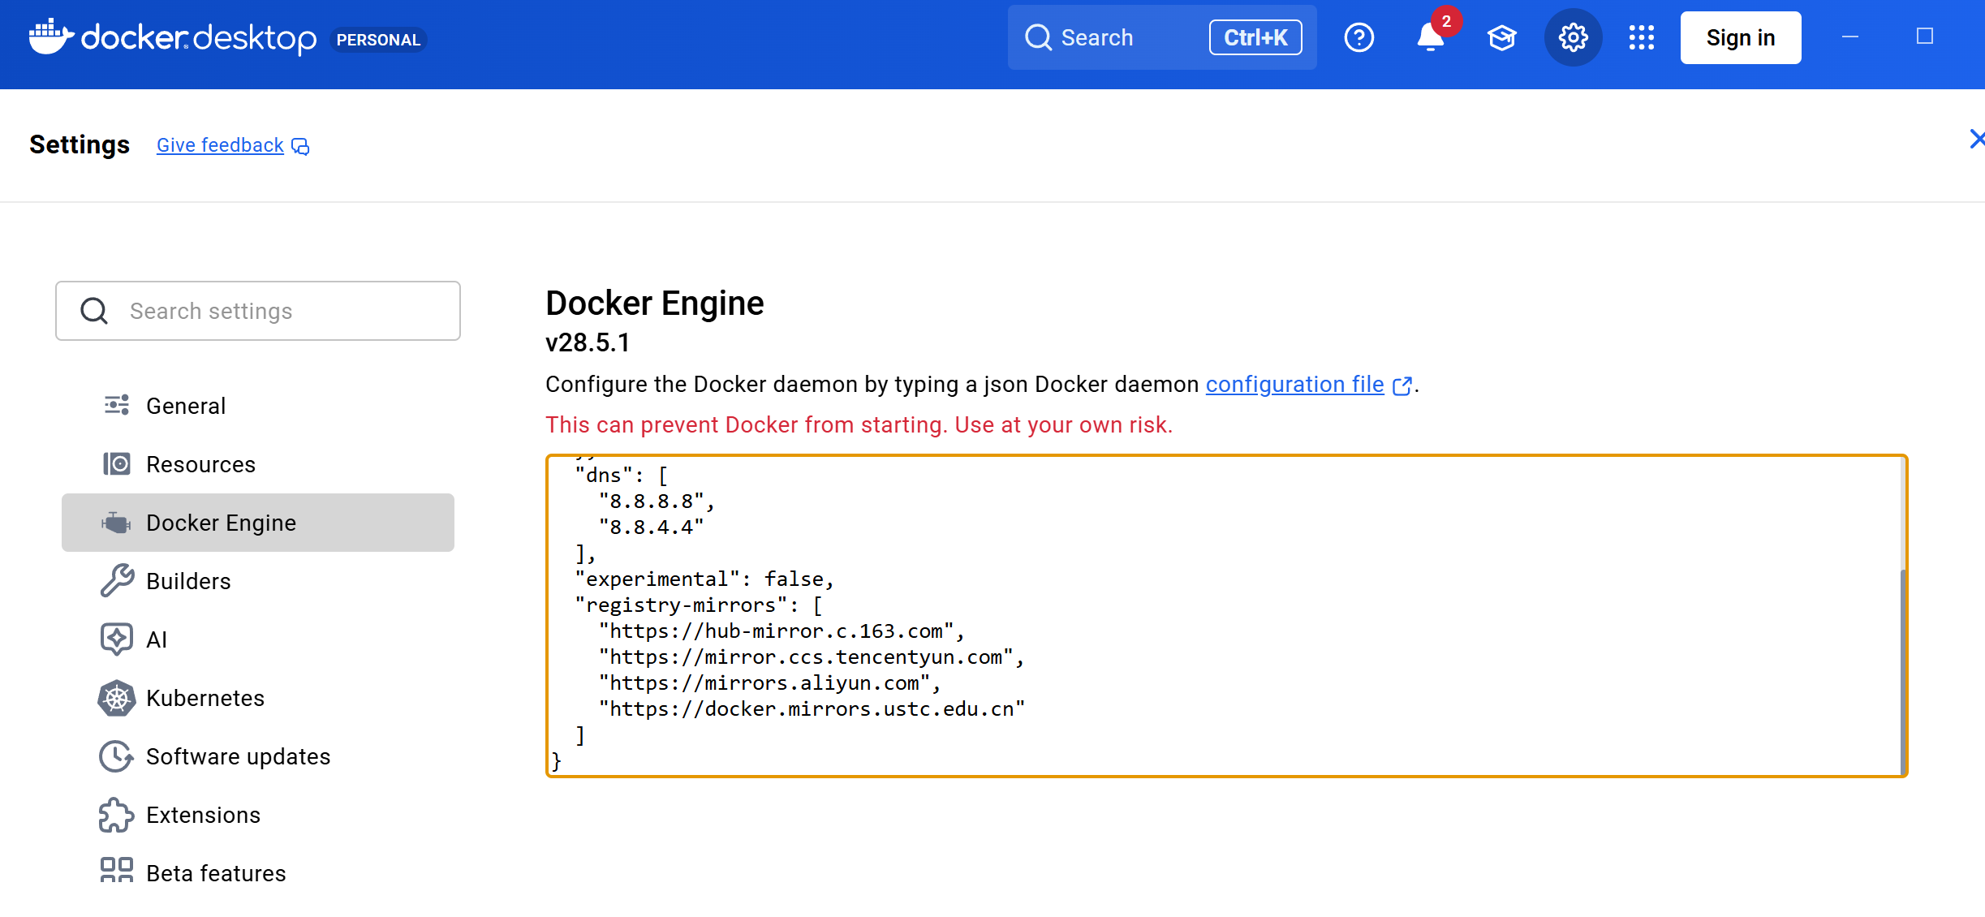Click the Builders wrench icon
The height and width of the screenshot is (917, 1985).
(117, 581)
